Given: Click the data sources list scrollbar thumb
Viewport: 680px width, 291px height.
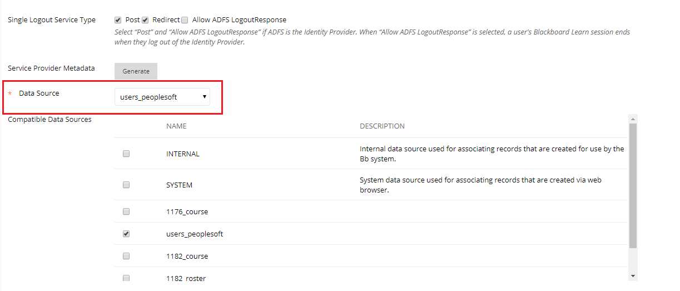Looking at the screenshot, I should click(633, 185).
